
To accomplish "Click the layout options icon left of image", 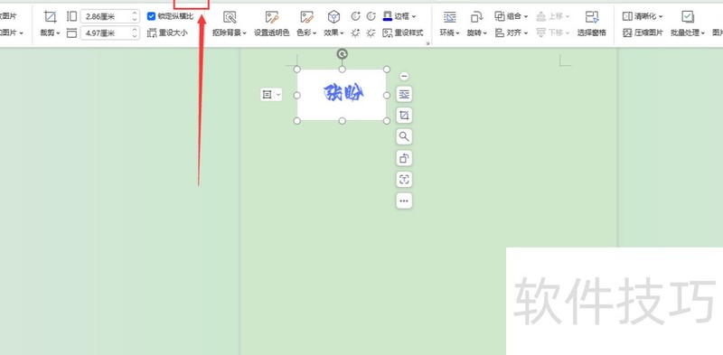I will 267,95.
